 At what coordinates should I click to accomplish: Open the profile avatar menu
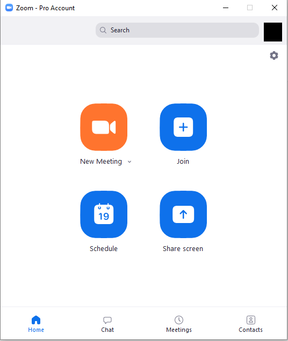click(x=273, y=32)
